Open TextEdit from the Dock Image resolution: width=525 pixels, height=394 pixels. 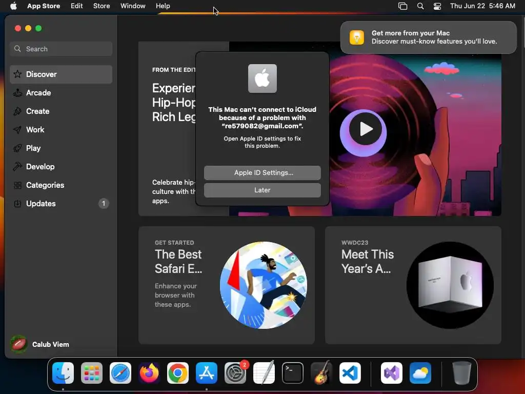[x=264, y=372]
